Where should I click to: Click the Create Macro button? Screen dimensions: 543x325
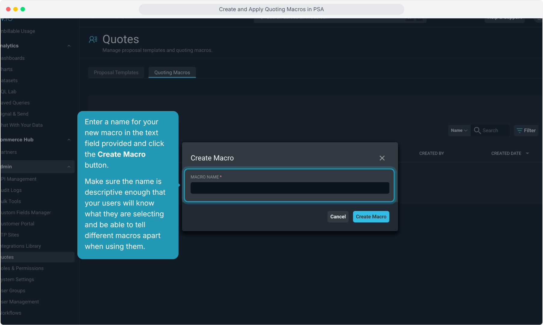point(371,217)
